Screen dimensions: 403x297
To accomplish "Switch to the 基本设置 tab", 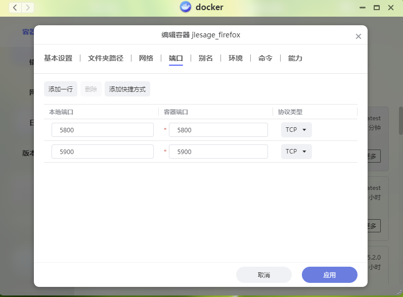I will [58, 58].
